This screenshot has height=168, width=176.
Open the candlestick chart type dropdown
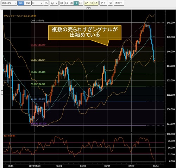(x=54, y=3)
